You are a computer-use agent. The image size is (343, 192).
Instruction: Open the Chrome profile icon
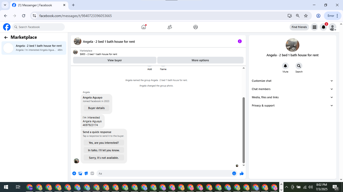tap(318, 16)
